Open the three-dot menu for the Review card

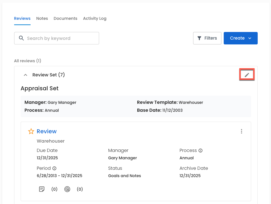(241, 131)
